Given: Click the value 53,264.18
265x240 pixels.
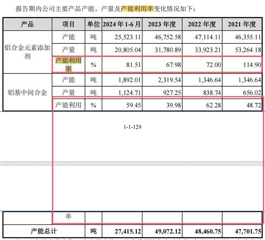Looking at the screenshot, I should point(248,50).
